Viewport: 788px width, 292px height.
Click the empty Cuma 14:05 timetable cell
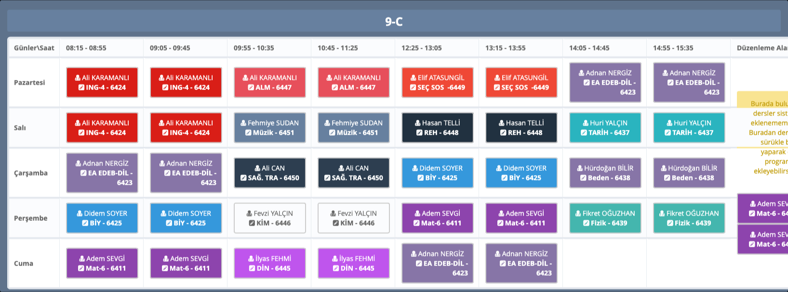click(604, 263)
